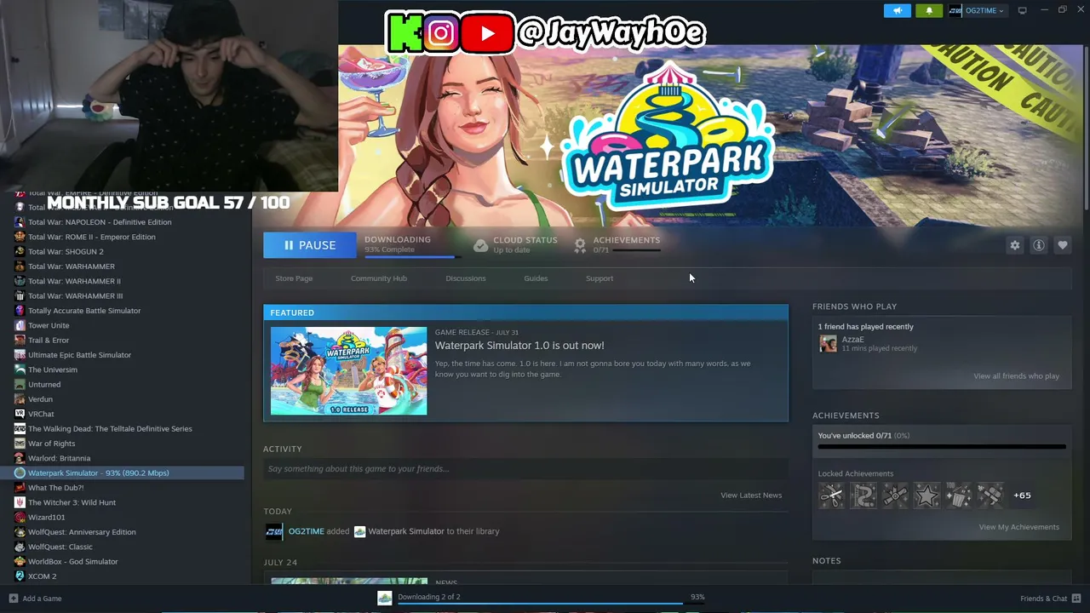Click the achievements unlocked 0/71 progress bar
The width and height of the screenshot is (1090, 613).
pyautogui.click(x=942, y=447)
